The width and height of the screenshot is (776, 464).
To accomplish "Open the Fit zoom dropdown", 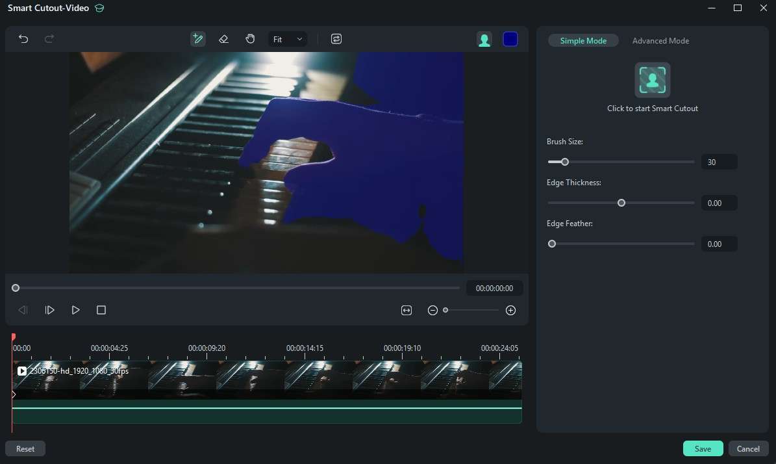I will [x=287, y=39].
